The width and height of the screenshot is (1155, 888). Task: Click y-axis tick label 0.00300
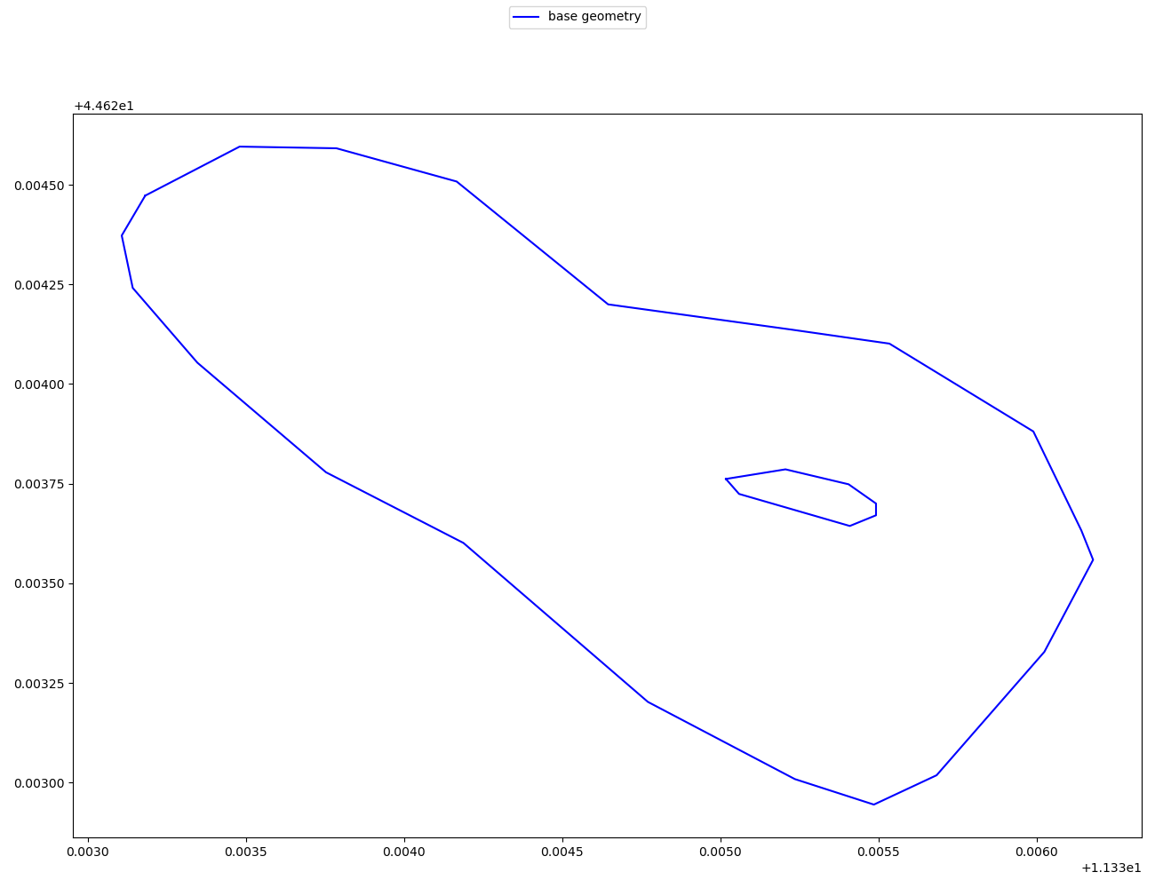38,783
